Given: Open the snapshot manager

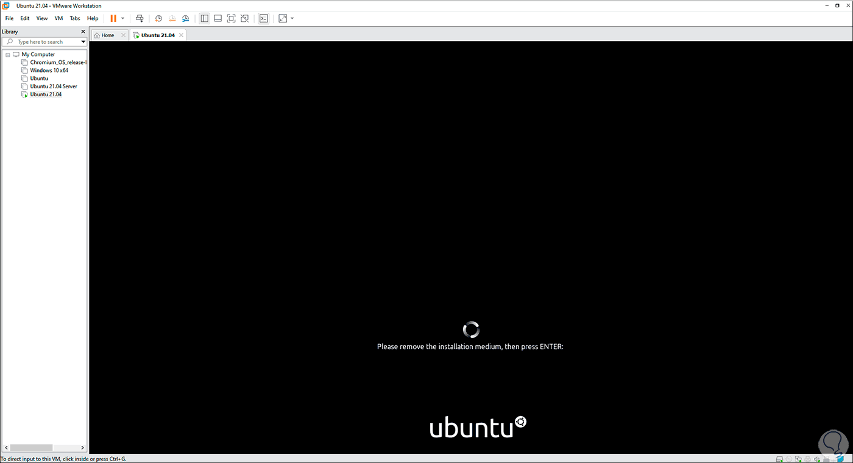Looking at the screenshot, I should [x=185, y=18].
